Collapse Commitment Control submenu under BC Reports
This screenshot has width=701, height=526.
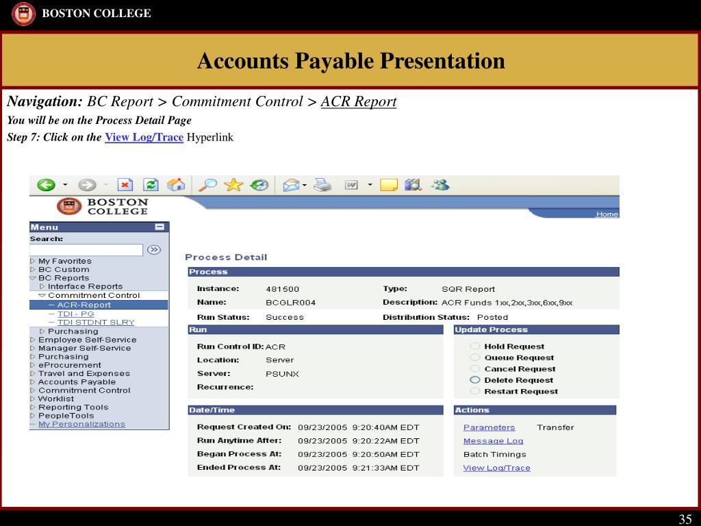pos(42,295)
